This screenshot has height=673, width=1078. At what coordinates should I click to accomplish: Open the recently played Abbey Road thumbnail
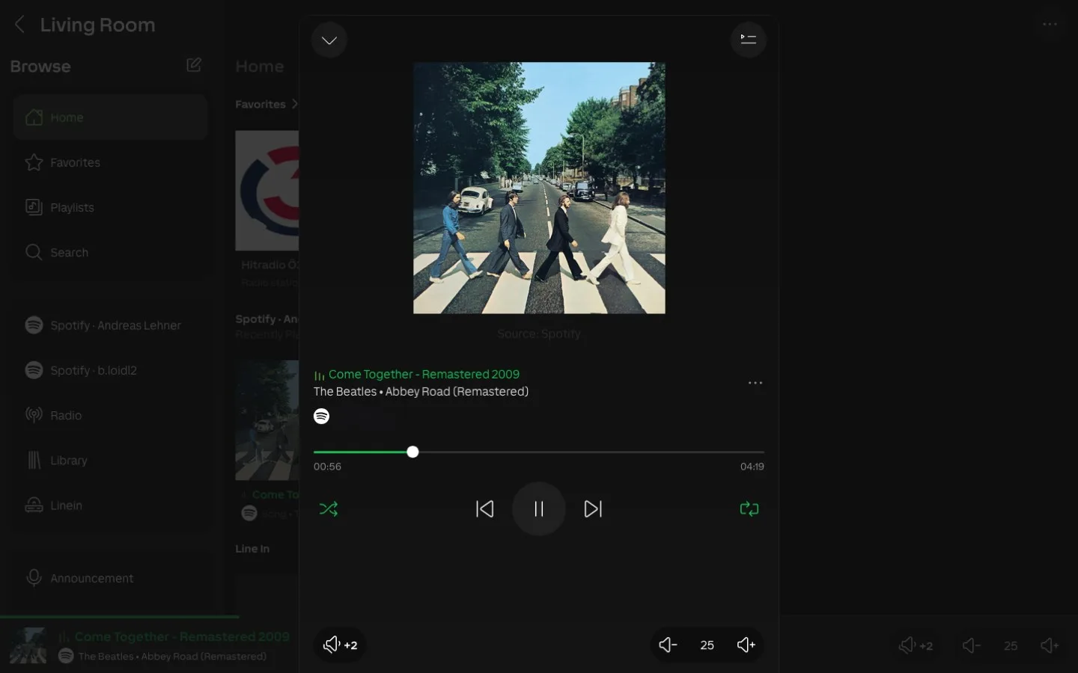click(267, 420)
